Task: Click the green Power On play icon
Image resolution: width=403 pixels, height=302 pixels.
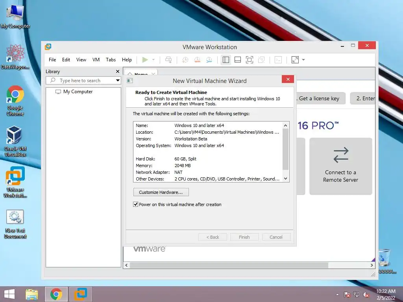Action: 145,60
